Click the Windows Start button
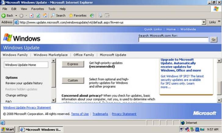 pyautogui.click(x=8, y=129)
